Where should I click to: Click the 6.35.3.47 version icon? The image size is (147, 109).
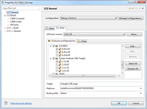click(60, 49)
